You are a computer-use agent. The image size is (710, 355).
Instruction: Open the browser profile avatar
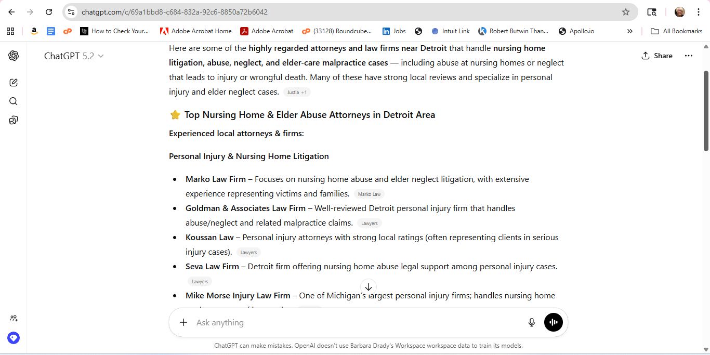pos(680,12)
